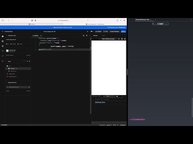193x144 pixels.
Task: Click the first split editor layout icon
Action: [x=84, y=35]
